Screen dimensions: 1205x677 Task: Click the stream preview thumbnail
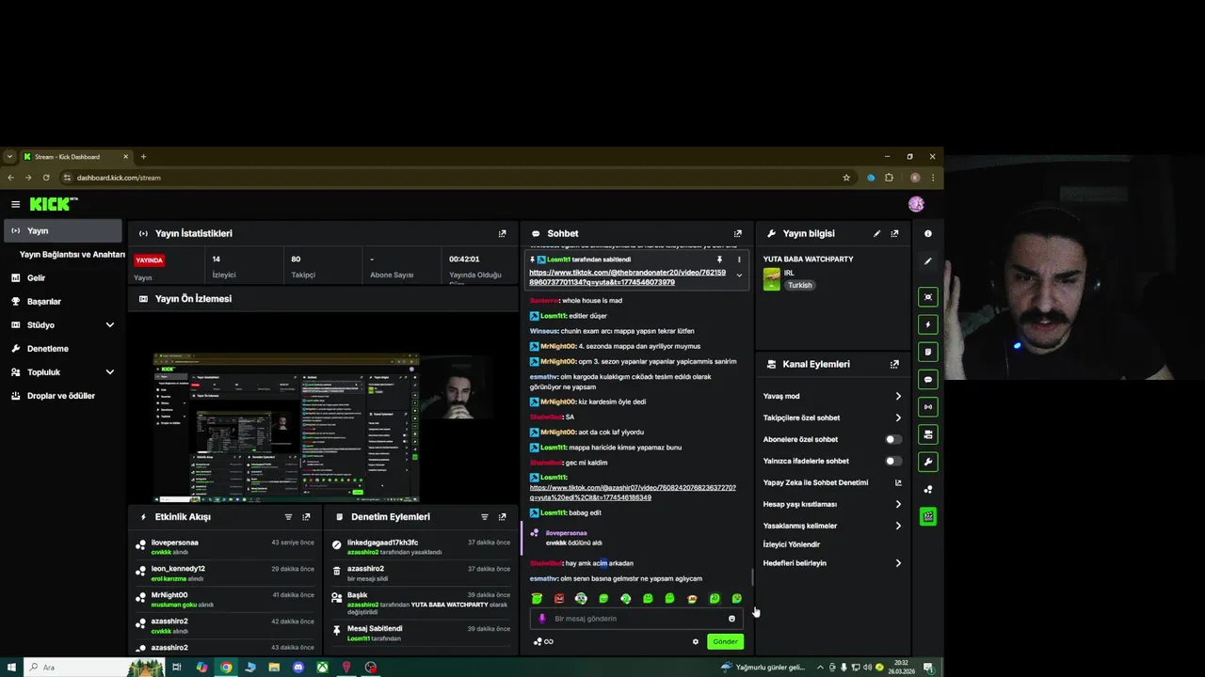coord(323,409)
